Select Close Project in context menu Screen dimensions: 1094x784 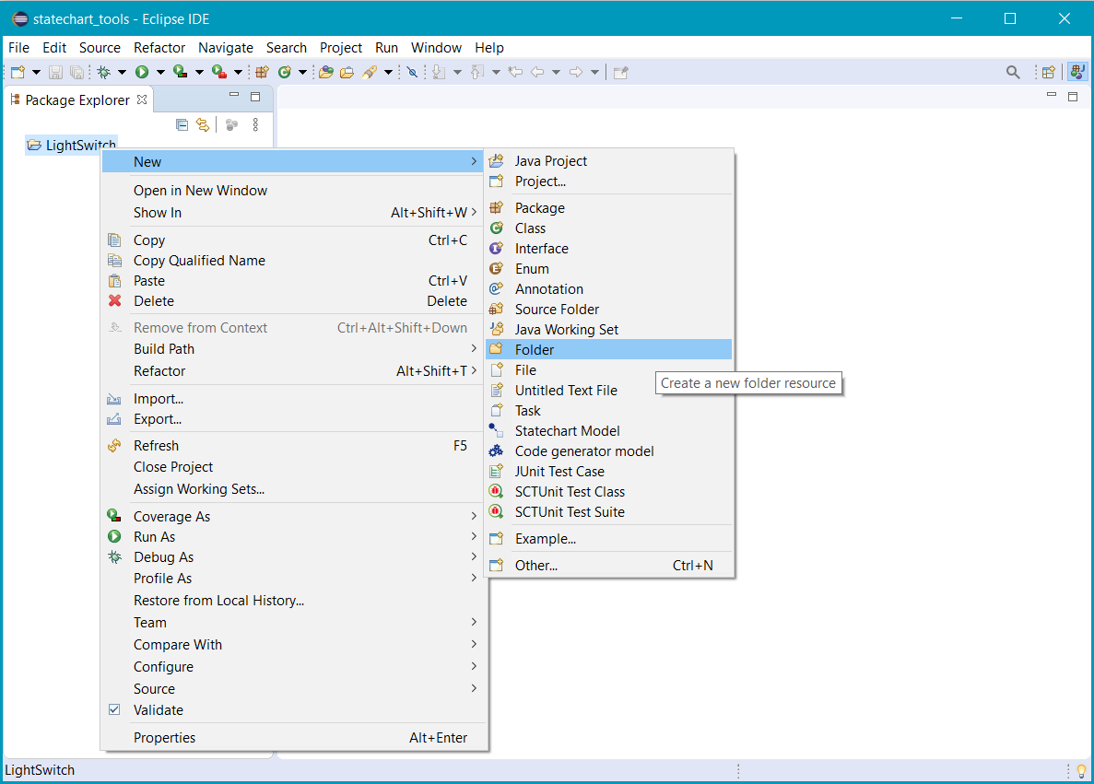click(294, 467)
